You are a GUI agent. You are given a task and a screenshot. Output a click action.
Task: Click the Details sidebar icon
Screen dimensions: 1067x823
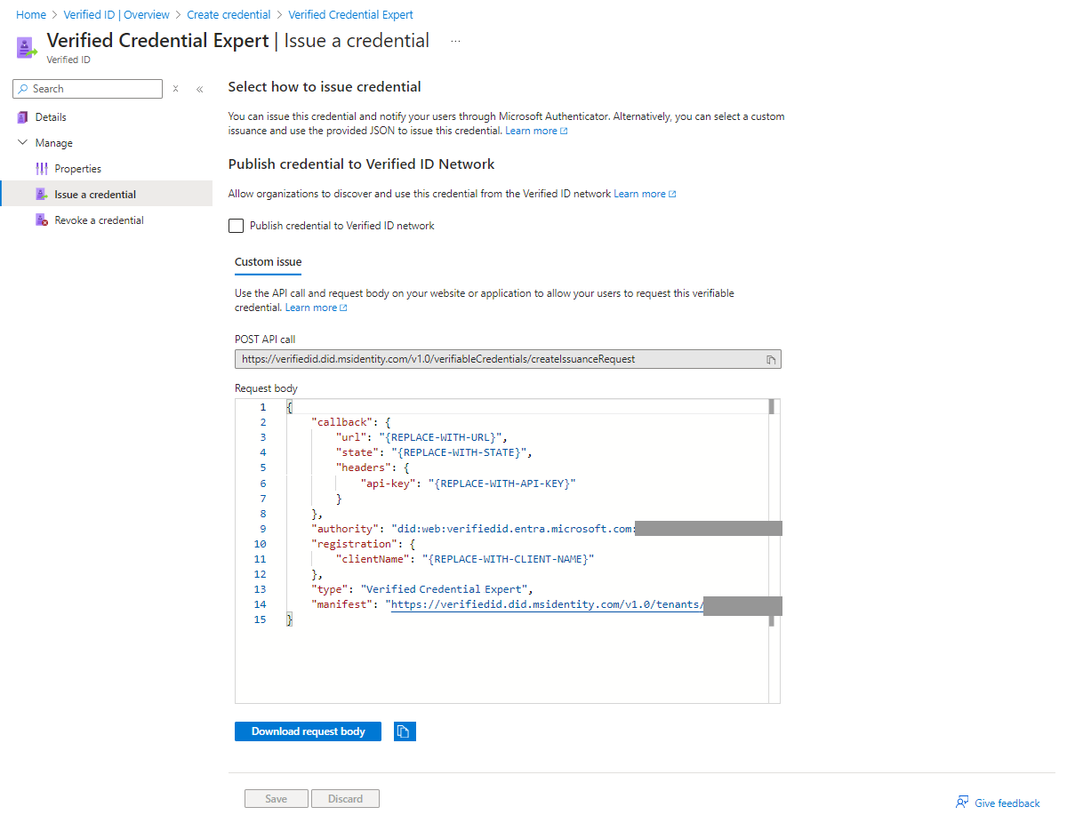(x=23, y=117)
